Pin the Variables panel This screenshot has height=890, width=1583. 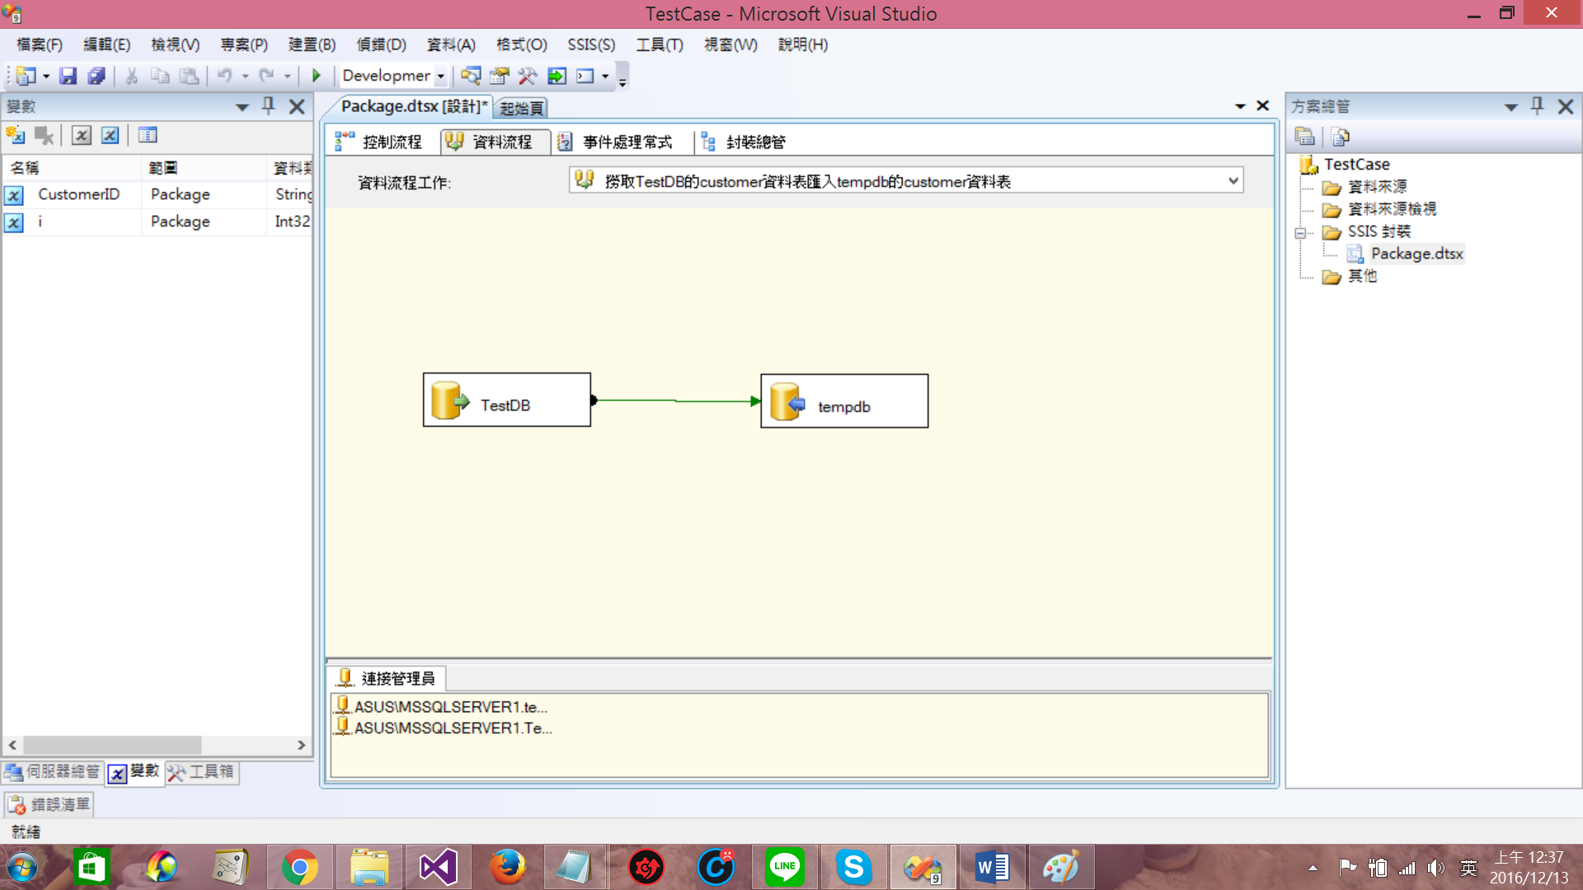pyautogui.click(x=268, y=105)
